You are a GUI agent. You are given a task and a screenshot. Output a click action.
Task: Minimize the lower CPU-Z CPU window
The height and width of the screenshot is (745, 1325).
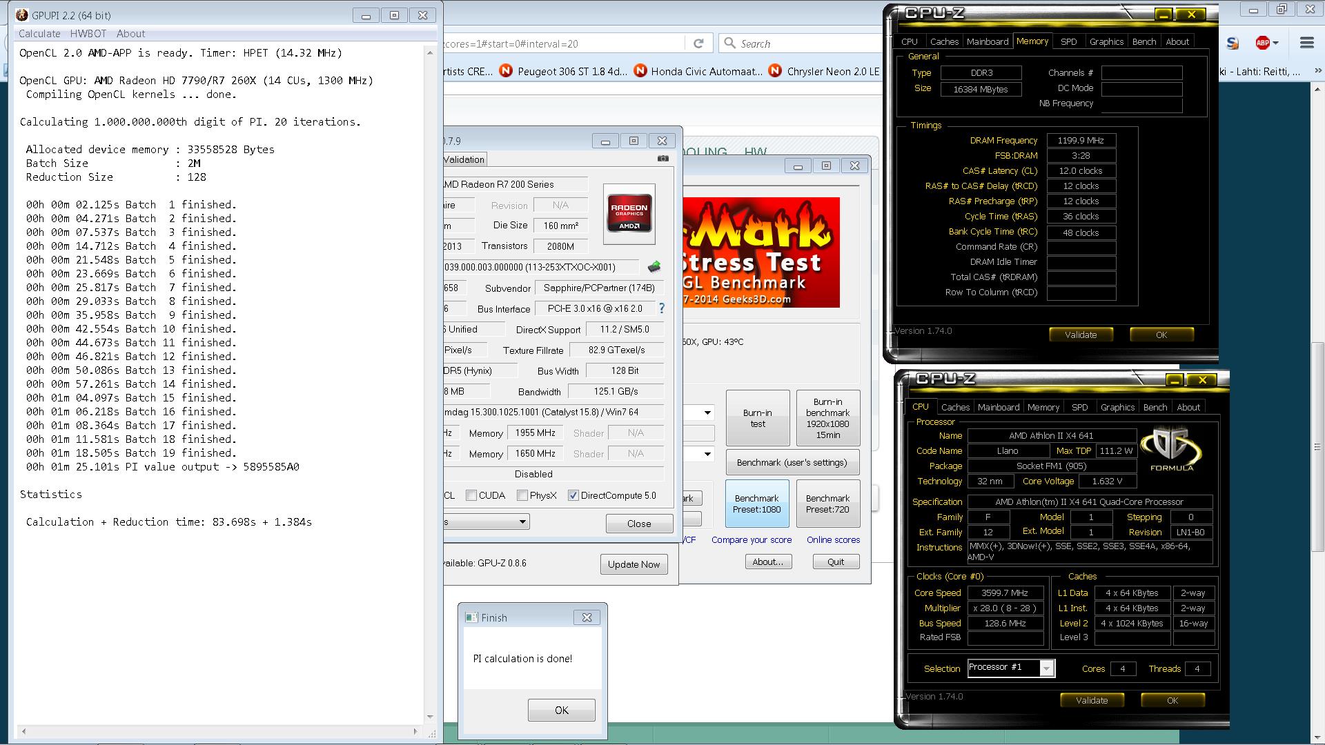pos(1175,379)
